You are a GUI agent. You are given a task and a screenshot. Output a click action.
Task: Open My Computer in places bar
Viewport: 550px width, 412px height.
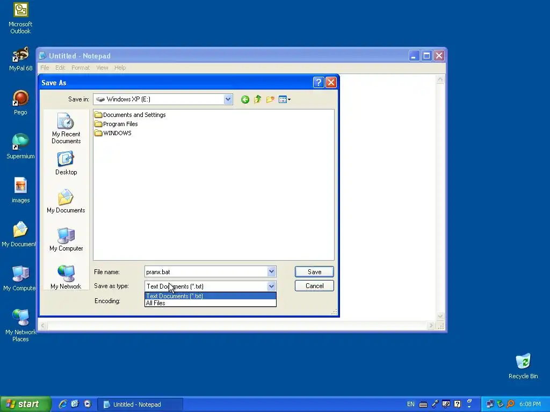pyautogui.click(x=66, y=239)
